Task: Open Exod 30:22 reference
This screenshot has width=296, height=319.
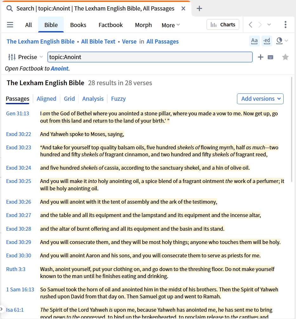Action: click(x=18, y=134)
